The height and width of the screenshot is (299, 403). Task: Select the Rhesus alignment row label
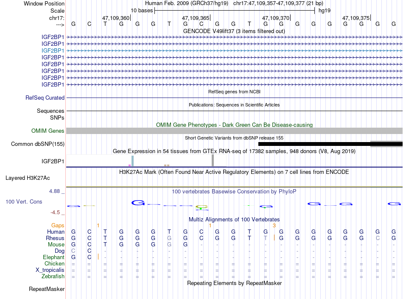tap(55, 238)
